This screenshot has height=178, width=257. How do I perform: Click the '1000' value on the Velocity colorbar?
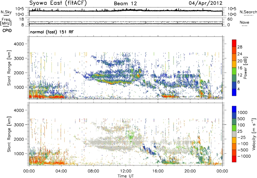click(x=243, y=112)
